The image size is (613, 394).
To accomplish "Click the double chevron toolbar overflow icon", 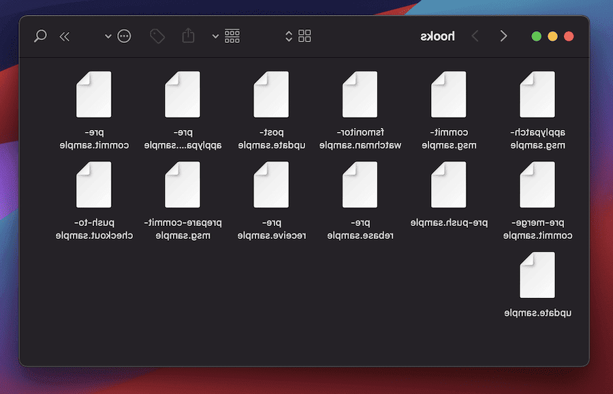I will pyautogui.click(x=65, y=36).
